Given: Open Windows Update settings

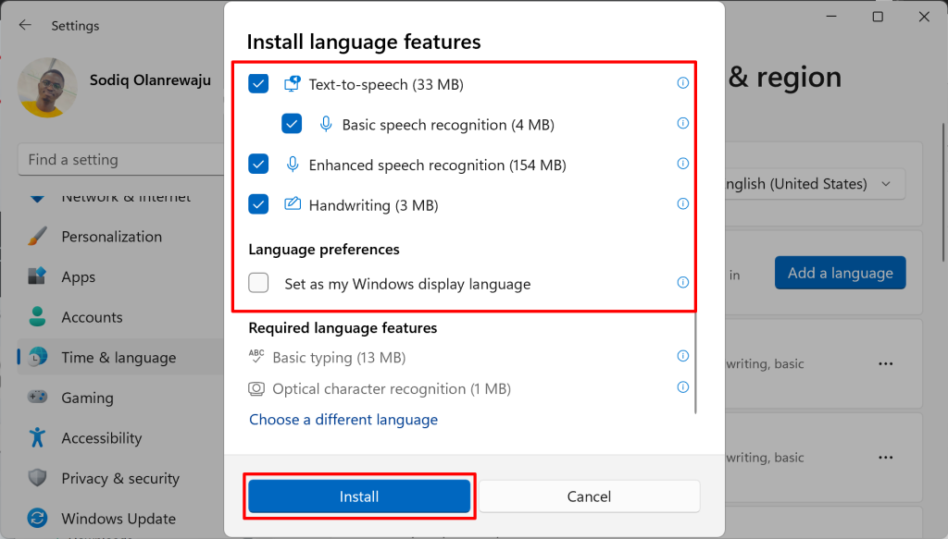Looking at the screenshot, I should [x=121, y=519].
